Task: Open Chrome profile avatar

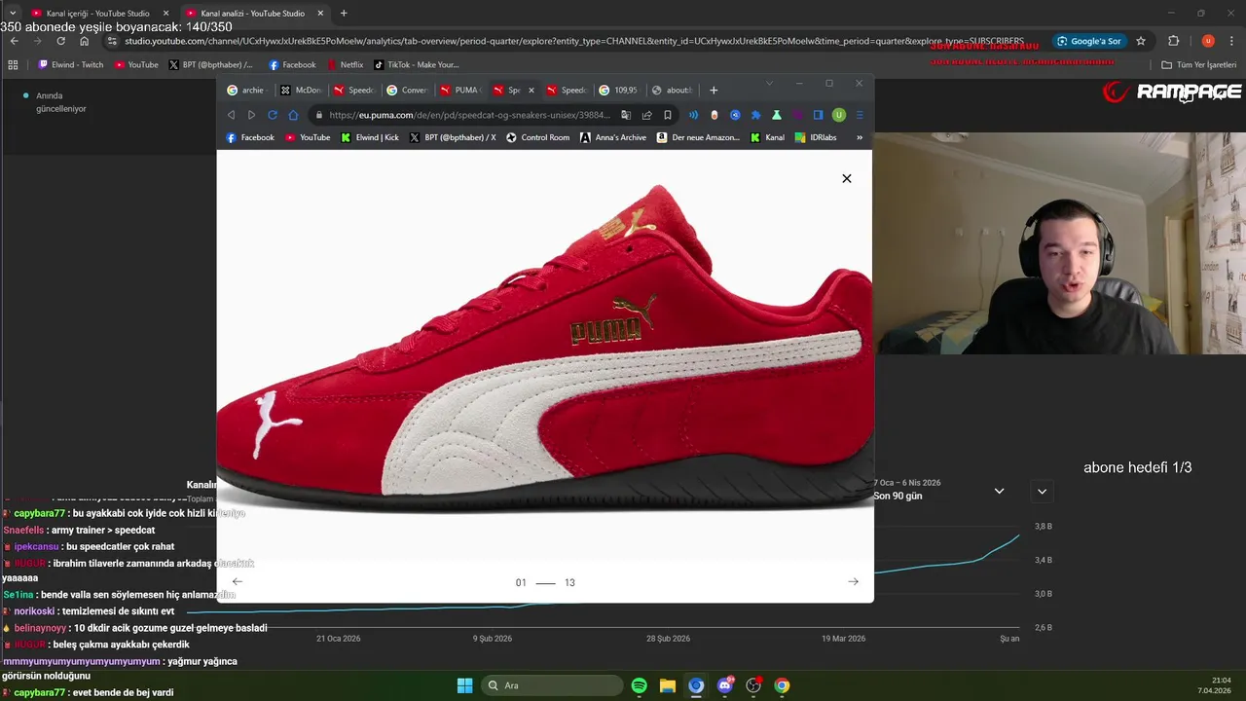Action: [x=1208, y=41]
